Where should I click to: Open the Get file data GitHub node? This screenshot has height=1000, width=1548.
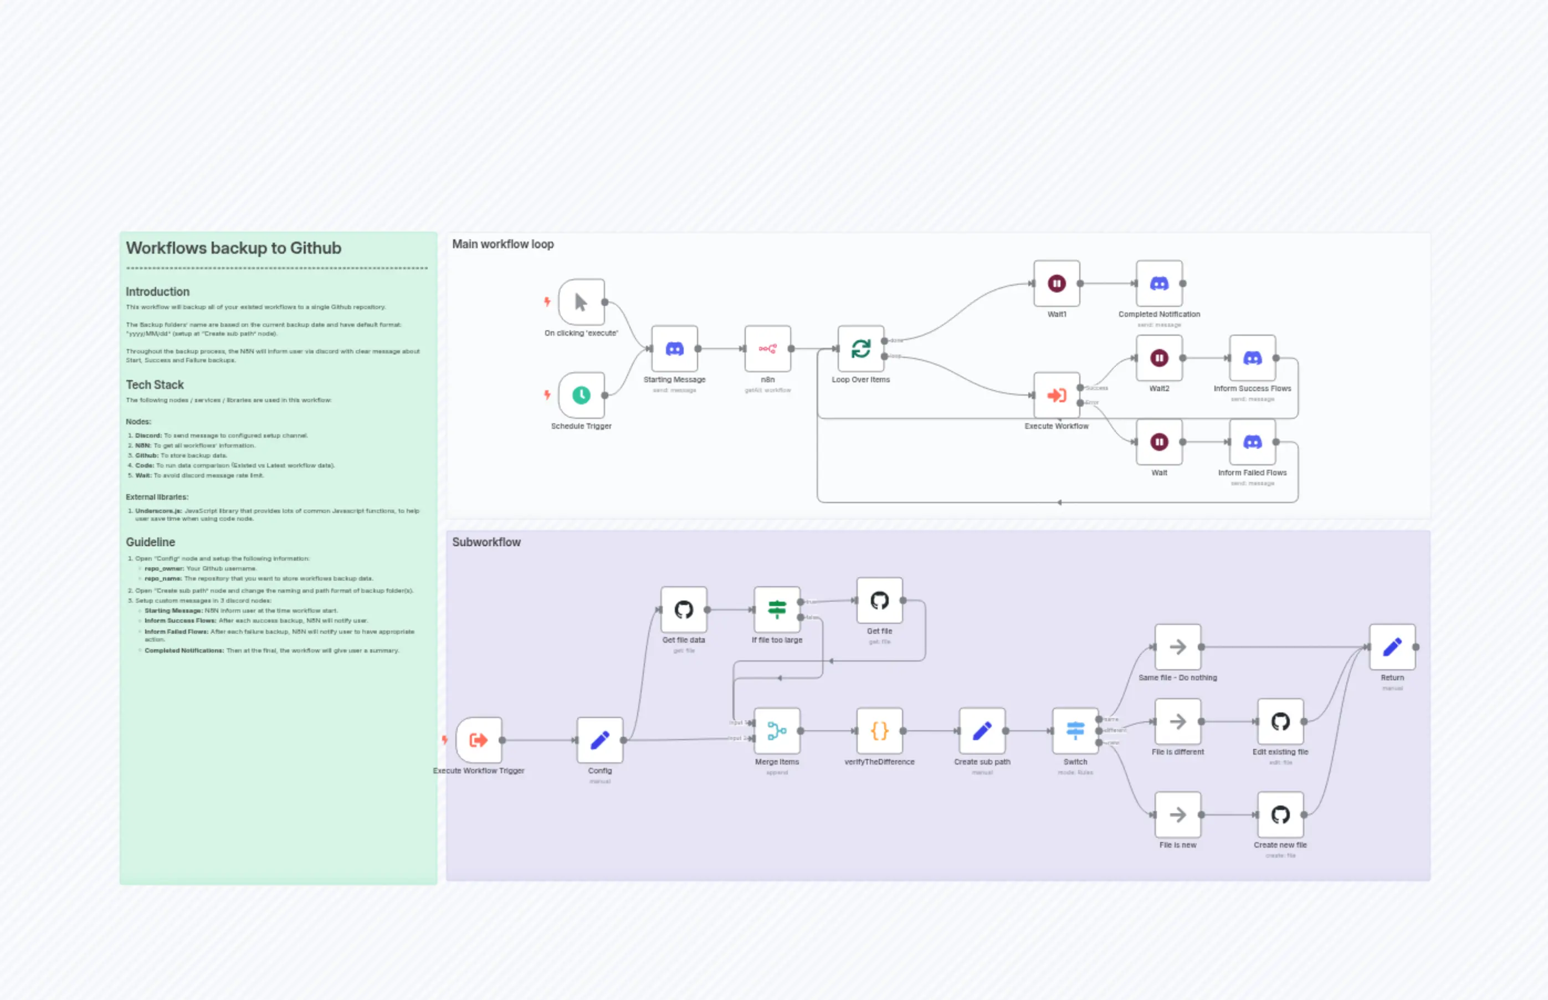point(683,610)
